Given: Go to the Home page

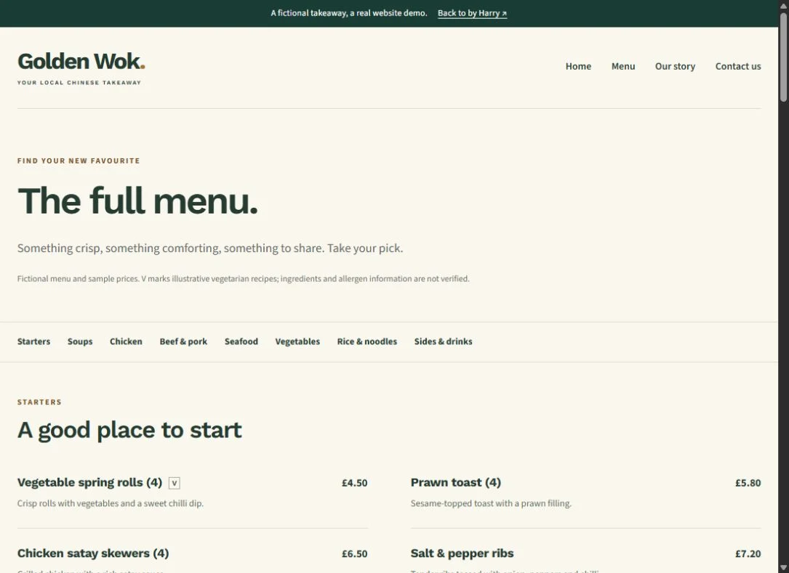Looking at the screenshot, I should 578,66.
